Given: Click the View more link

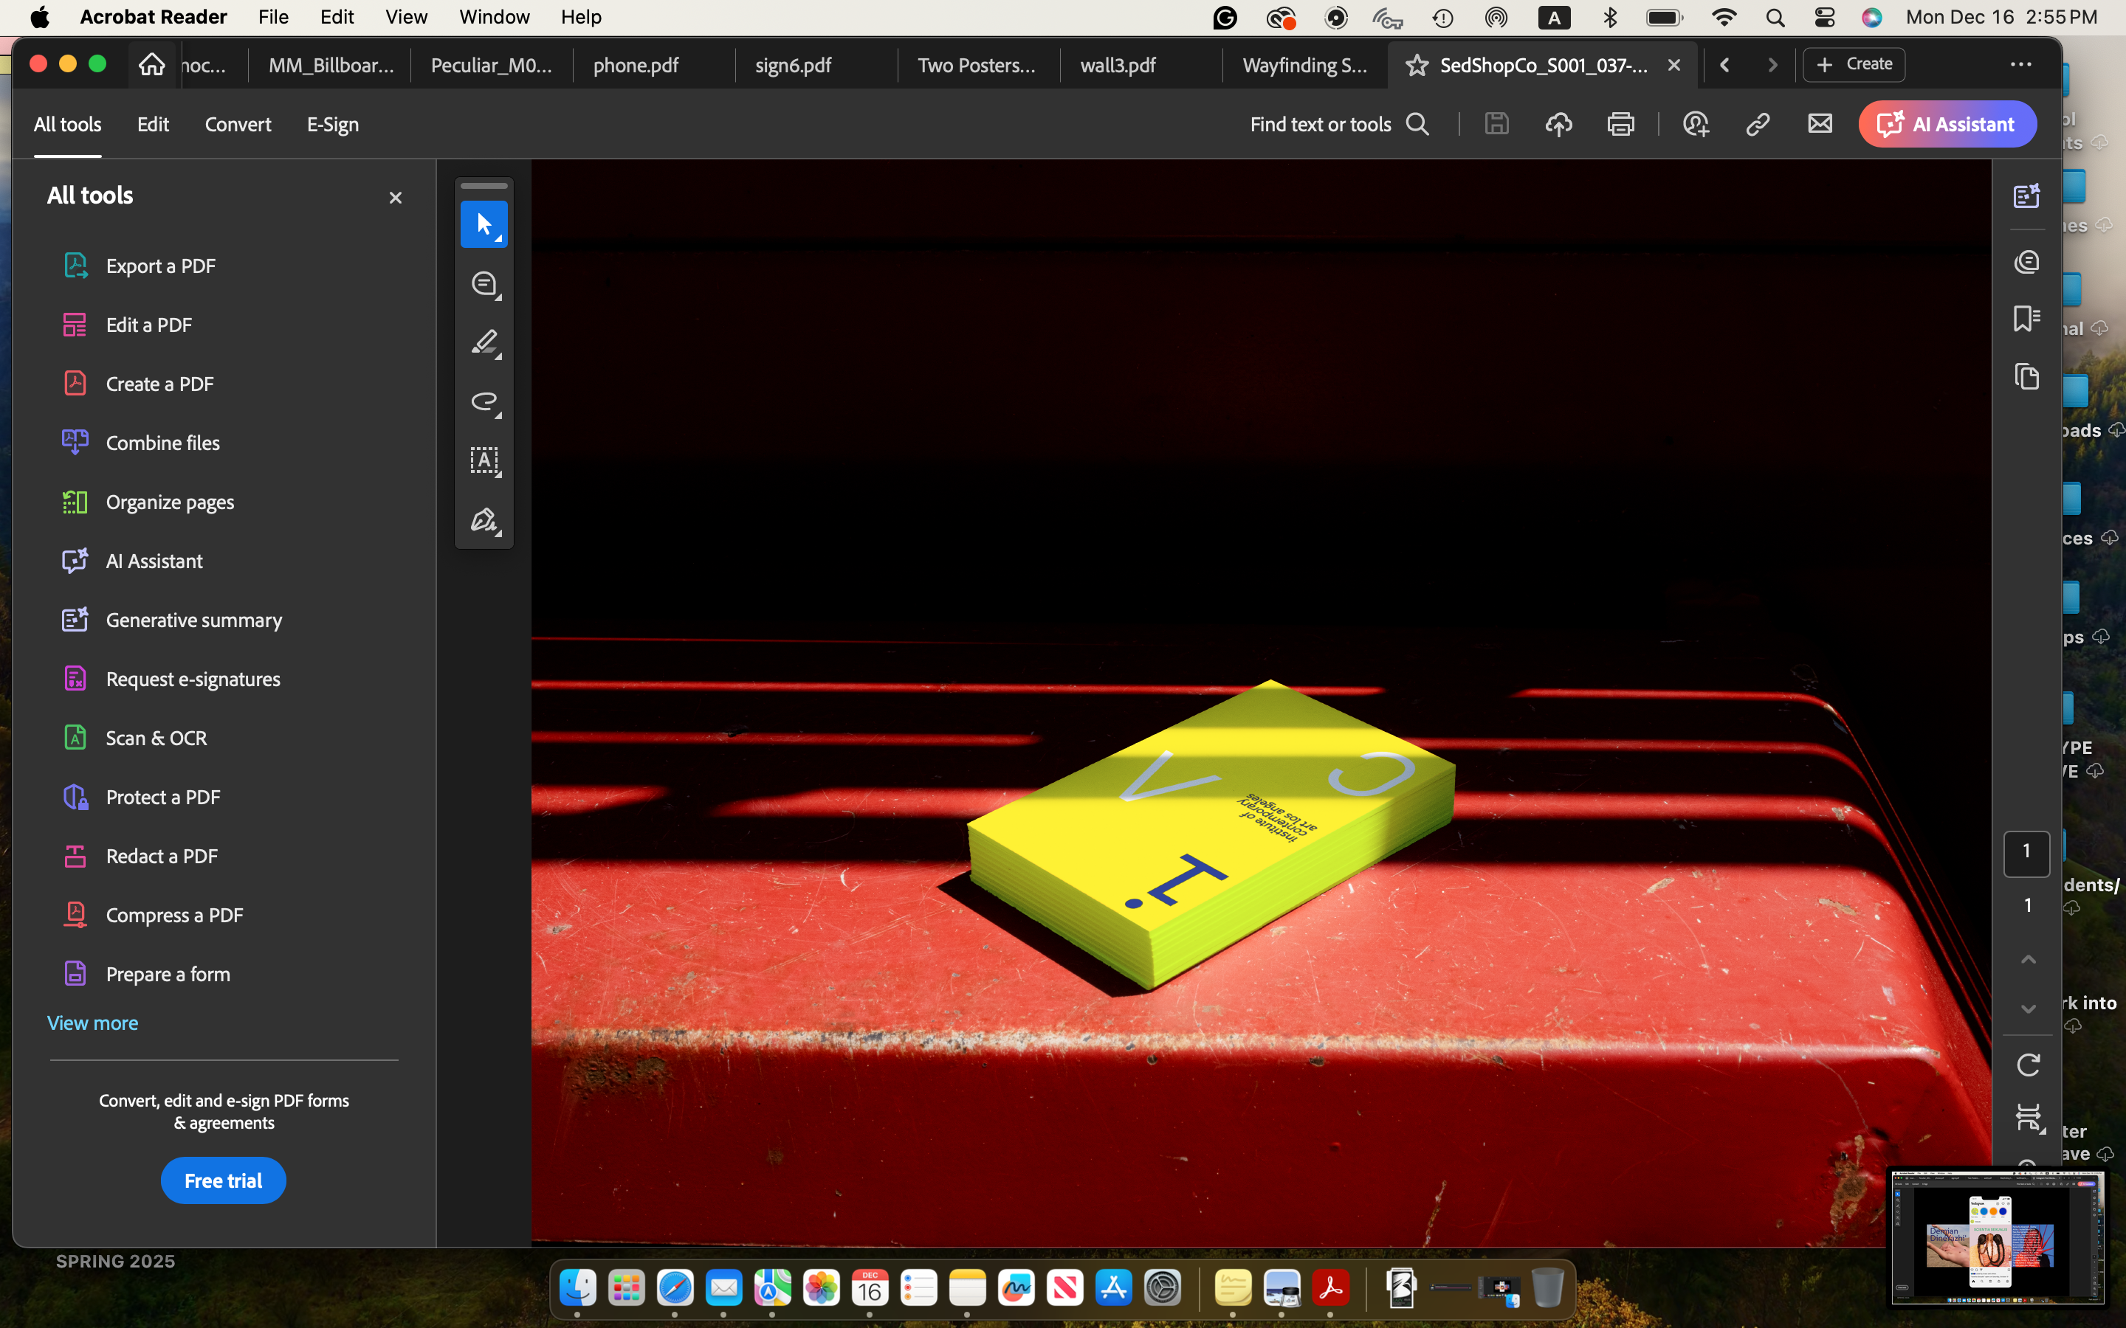Looking at the screenshot, I should (92, 1023).
